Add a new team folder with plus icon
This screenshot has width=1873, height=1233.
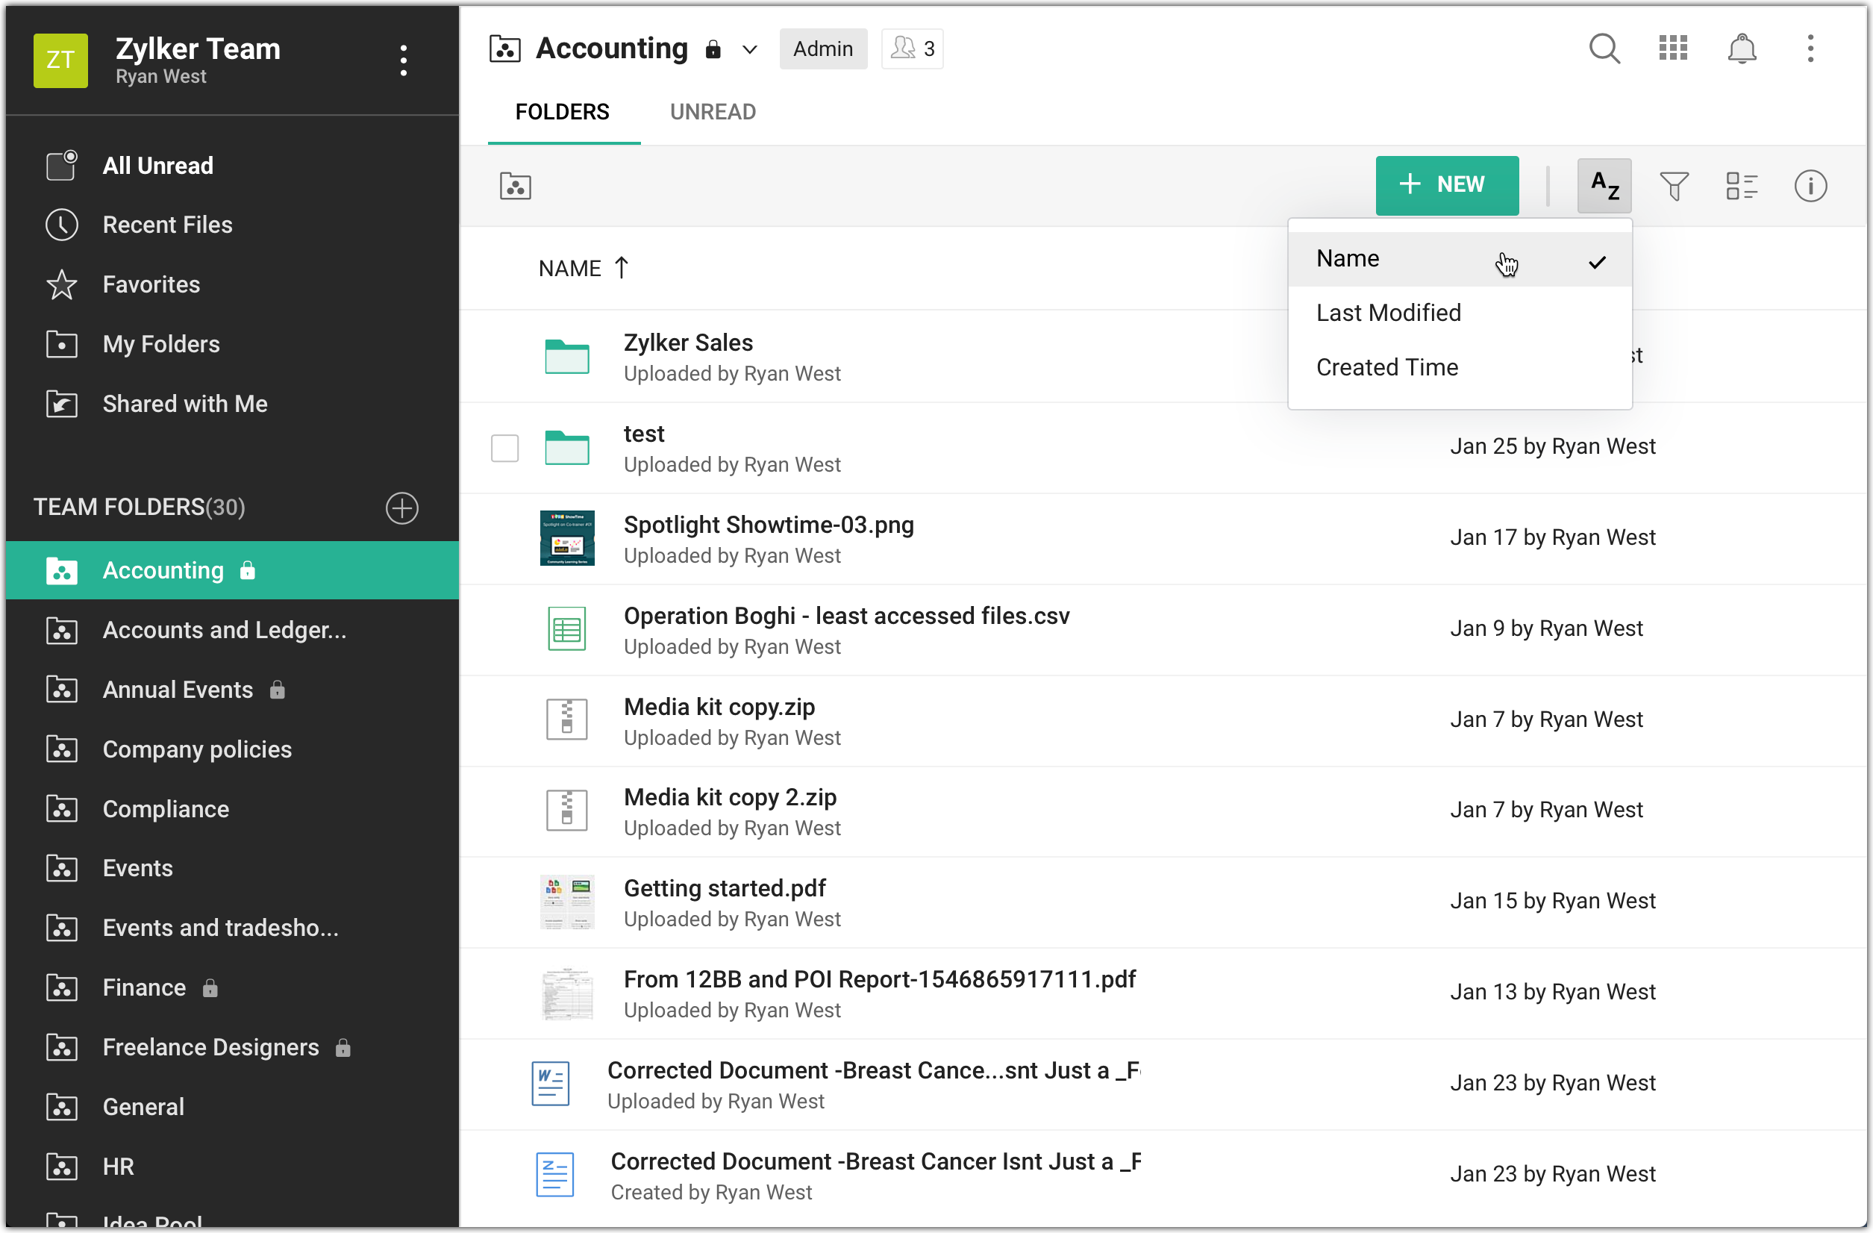[x=401, y=508]
